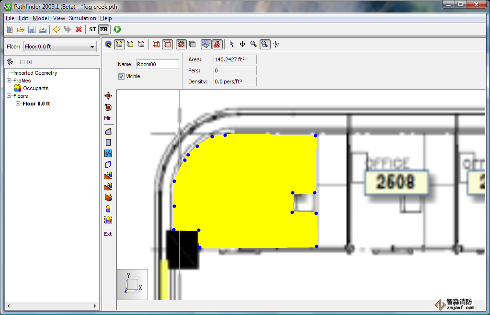This screenshot has width=490, height=315.
Task: Open the Model menu
Action: point(41,18)
